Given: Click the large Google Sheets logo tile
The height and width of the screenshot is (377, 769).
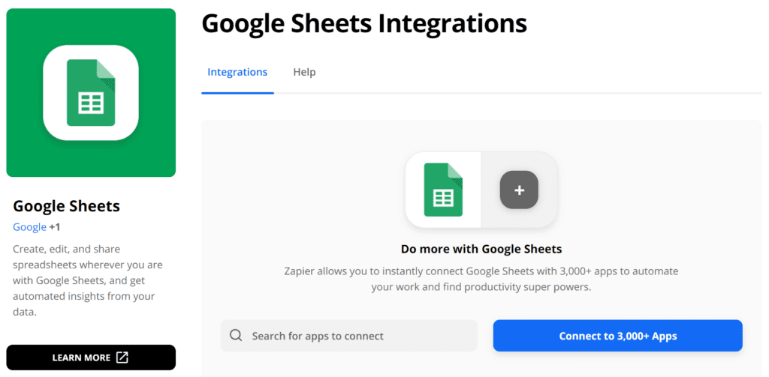Looking at the screenshot, I should coord(91,92).
